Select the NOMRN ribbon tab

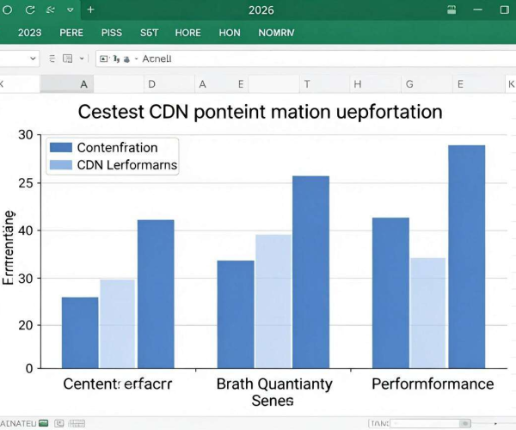click(276, 33)
